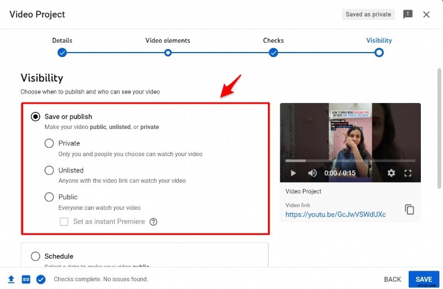Click the SAVE button

click(x=424, y=279)
